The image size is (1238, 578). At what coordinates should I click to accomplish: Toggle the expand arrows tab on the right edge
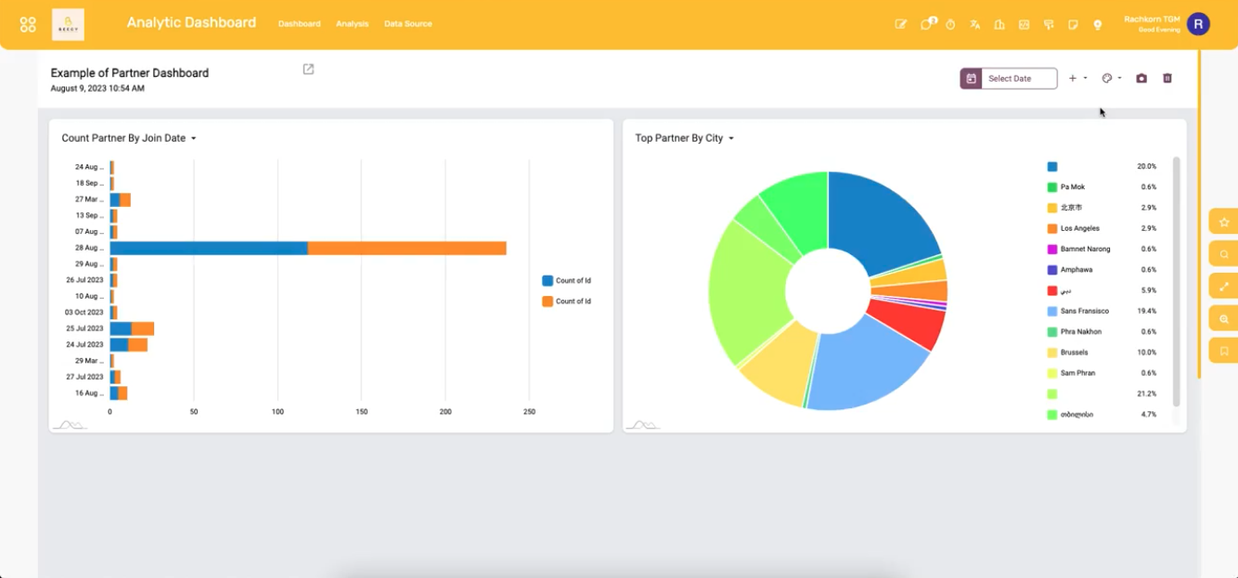1223,286
